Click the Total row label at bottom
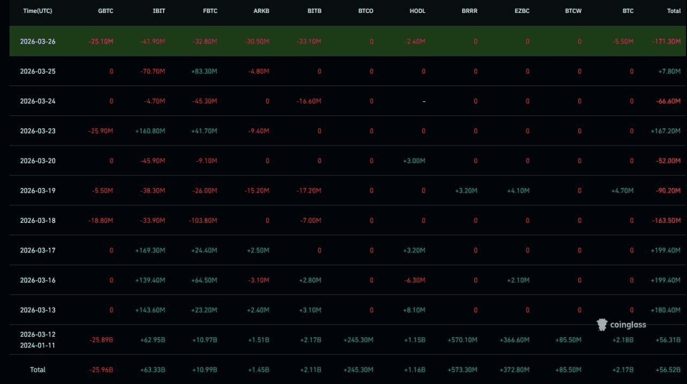687x384 pixels. [x=38, y=369]
